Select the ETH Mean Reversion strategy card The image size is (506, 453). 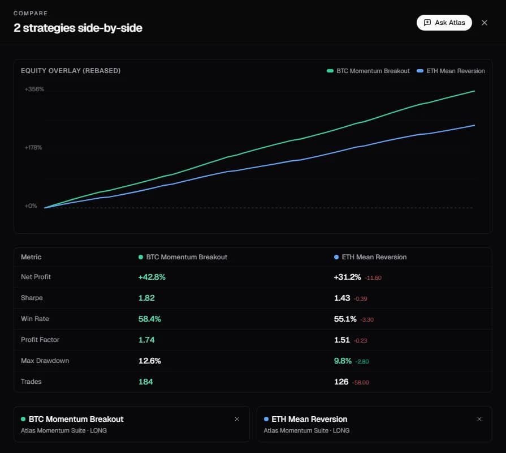[374, 424]
